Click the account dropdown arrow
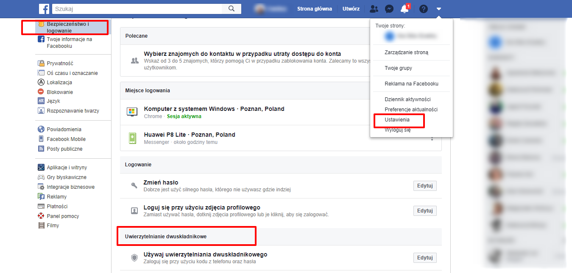 coord(439,8)
